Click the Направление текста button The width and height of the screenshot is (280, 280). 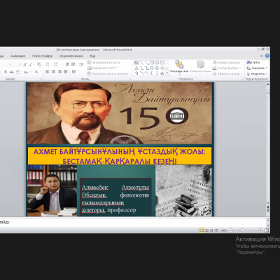(x=104, y=62)
